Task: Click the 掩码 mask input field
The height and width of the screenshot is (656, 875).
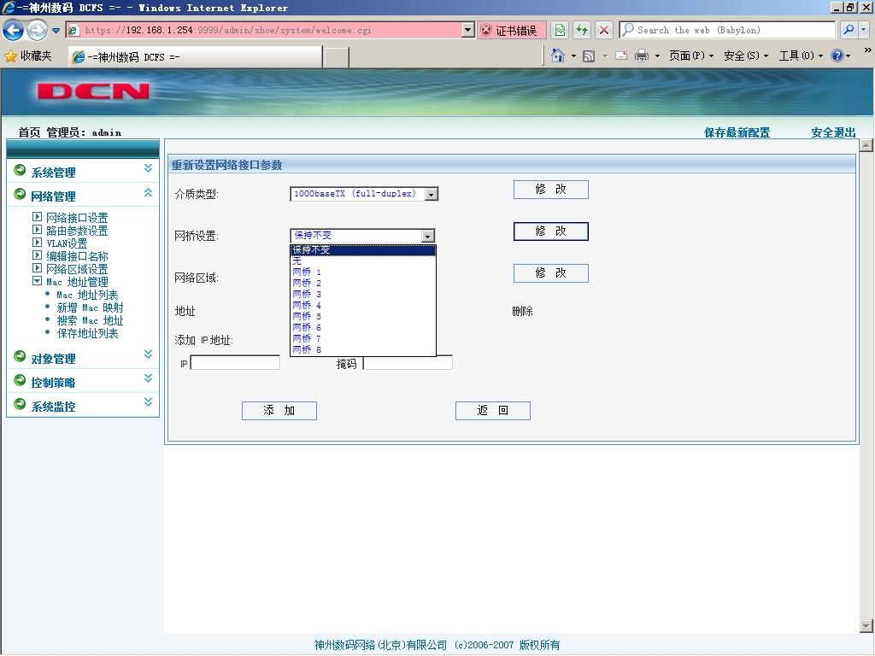Action: [x=408, y=362]
